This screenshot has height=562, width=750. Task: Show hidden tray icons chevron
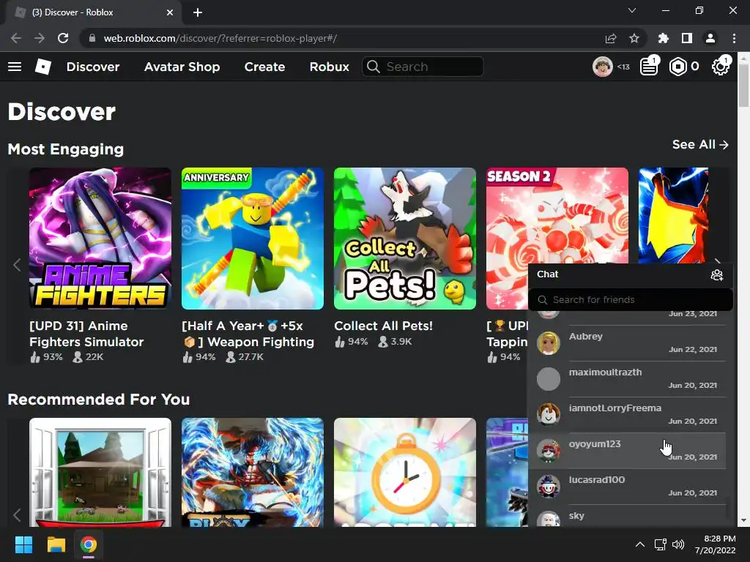[x=640, y=544]
